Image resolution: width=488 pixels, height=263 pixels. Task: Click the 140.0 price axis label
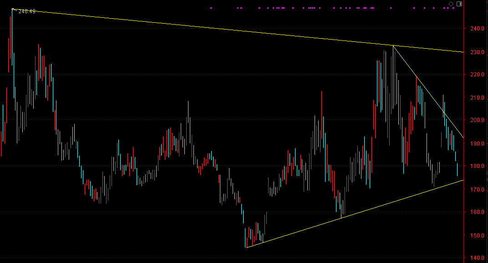click(x=477, y=258)
